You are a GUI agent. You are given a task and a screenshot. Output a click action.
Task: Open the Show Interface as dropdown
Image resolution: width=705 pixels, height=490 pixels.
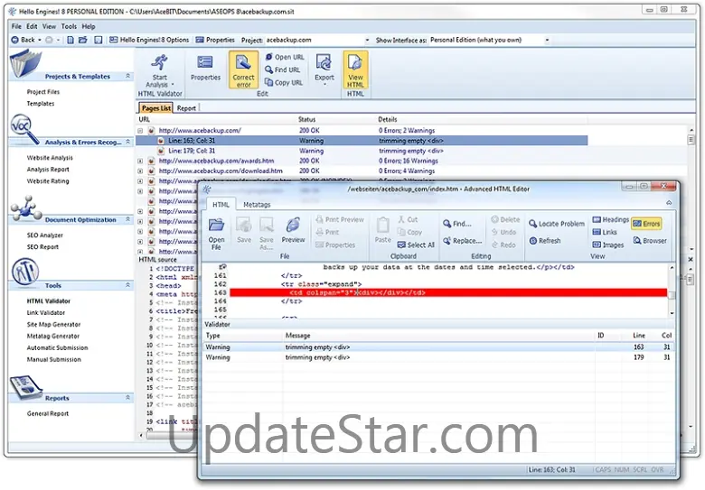[x=547, y=40]
